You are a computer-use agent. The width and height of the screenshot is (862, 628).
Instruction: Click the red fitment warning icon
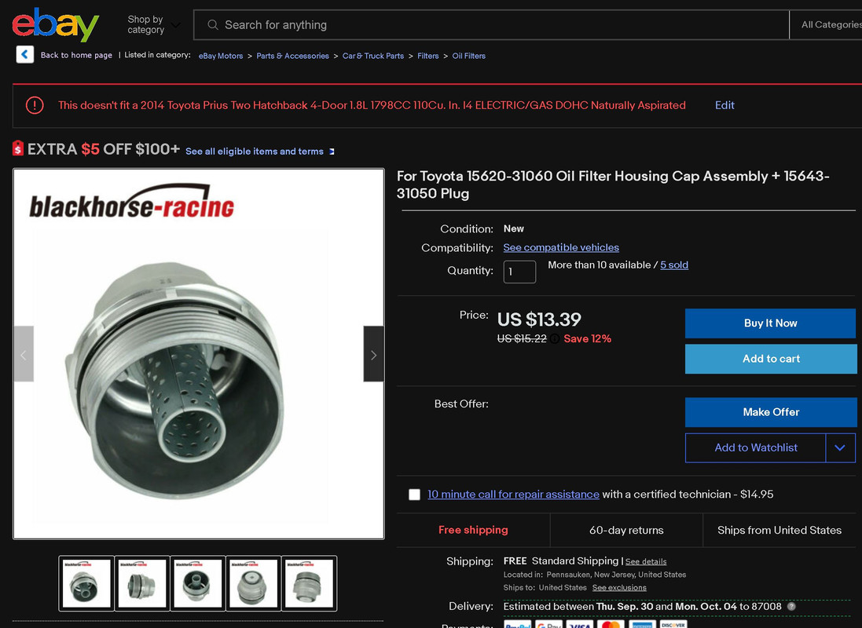tap(35, 105)
